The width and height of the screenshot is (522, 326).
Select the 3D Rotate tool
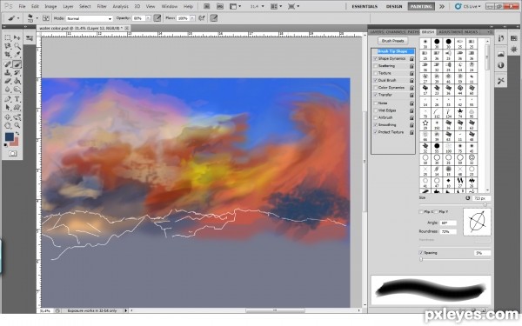[8, 117]
